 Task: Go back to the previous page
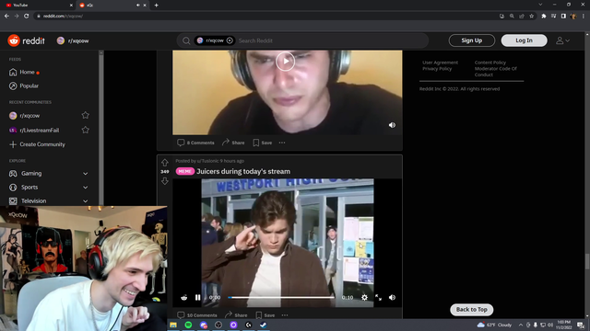pyautogui.click(x=6, y=17)
